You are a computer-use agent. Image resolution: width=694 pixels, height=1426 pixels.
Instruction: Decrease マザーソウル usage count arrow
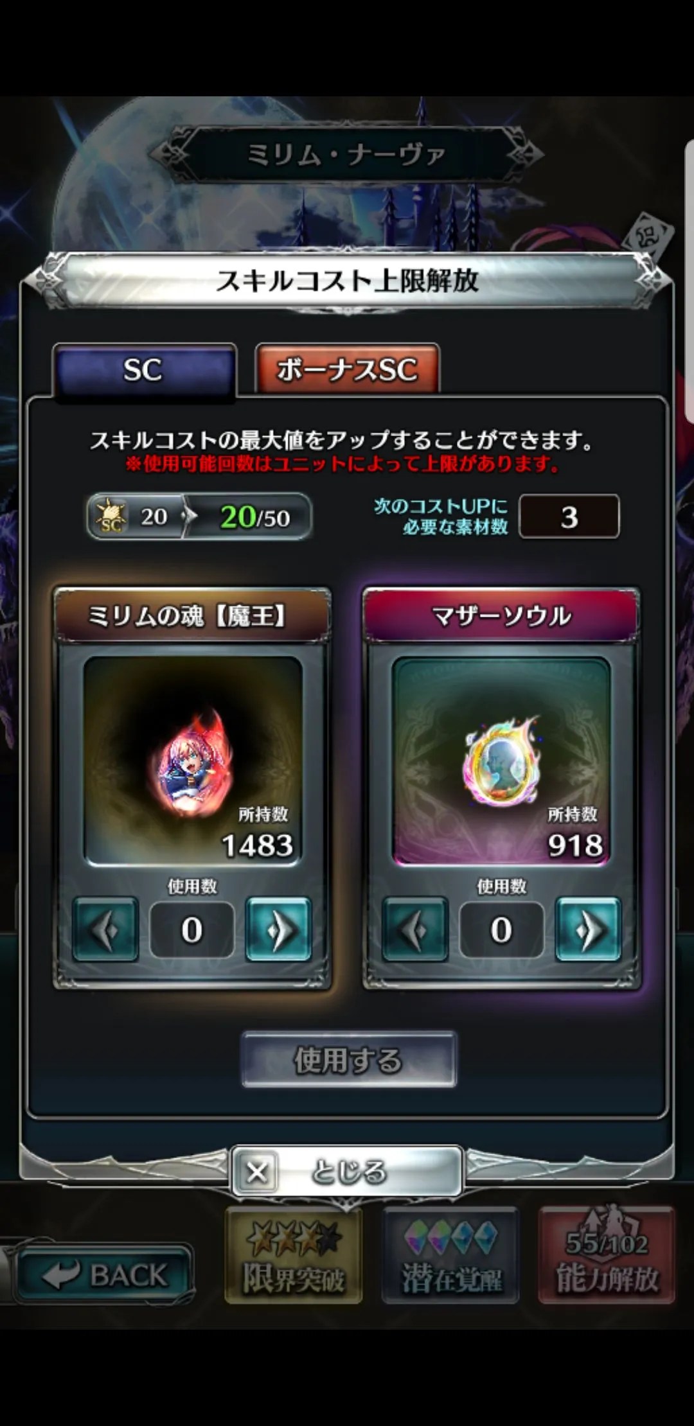click(x=415, y=929)
